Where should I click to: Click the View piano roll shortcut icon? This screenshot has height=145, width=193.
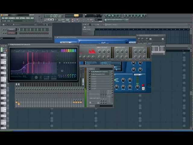112,16
